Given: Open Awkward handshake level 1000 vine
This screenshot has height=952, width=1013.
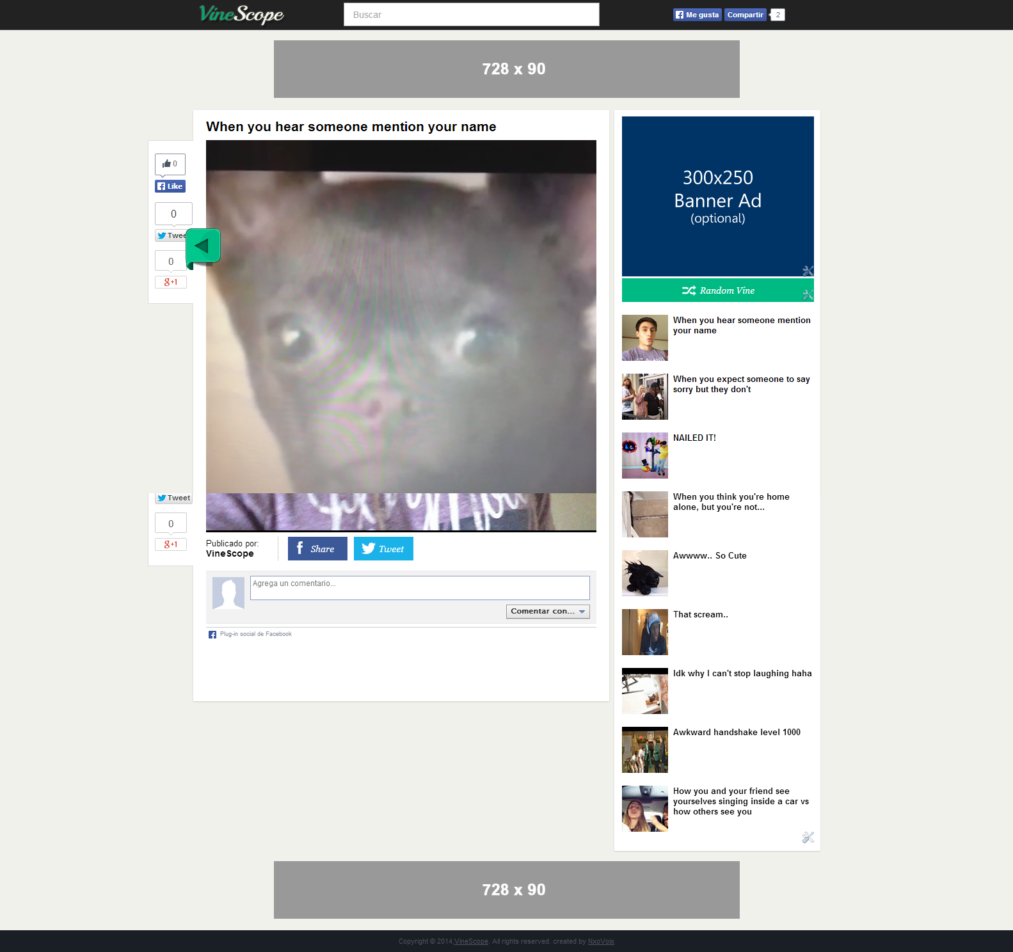Looking at the screenshot, I should coord(737,733).
